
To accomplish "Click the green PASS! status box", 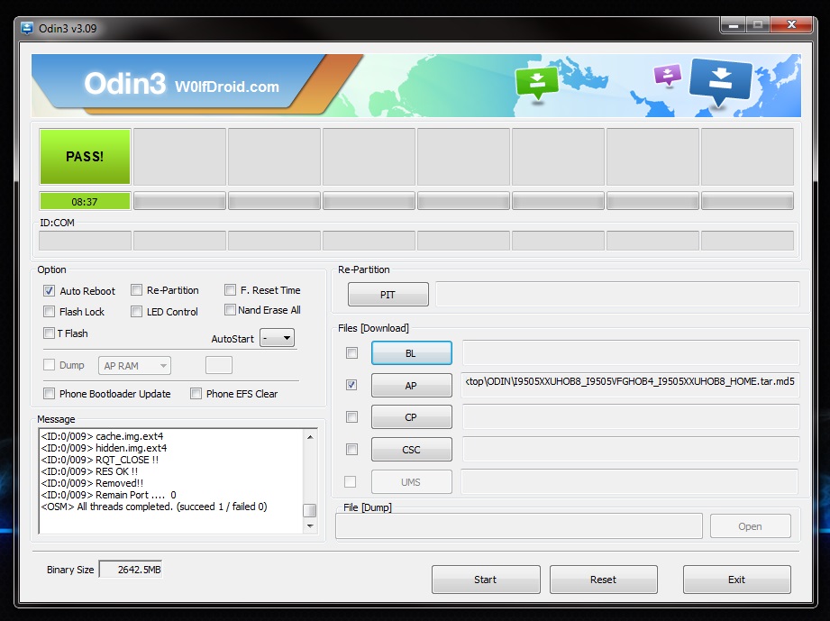I will 85,157.
